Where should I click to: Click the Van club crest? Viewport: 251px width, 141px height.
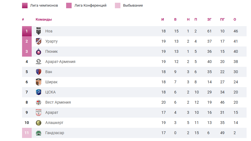click(x=39, y=72)
